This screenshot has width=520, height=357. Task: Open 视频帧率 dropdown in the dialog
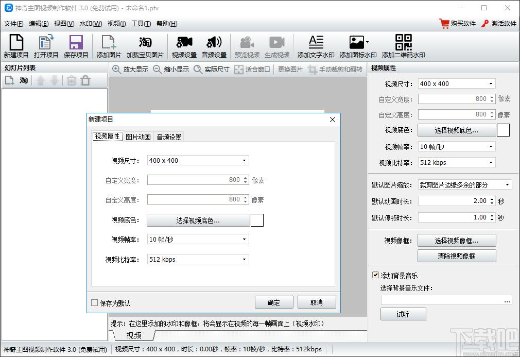tap(198, 240)
